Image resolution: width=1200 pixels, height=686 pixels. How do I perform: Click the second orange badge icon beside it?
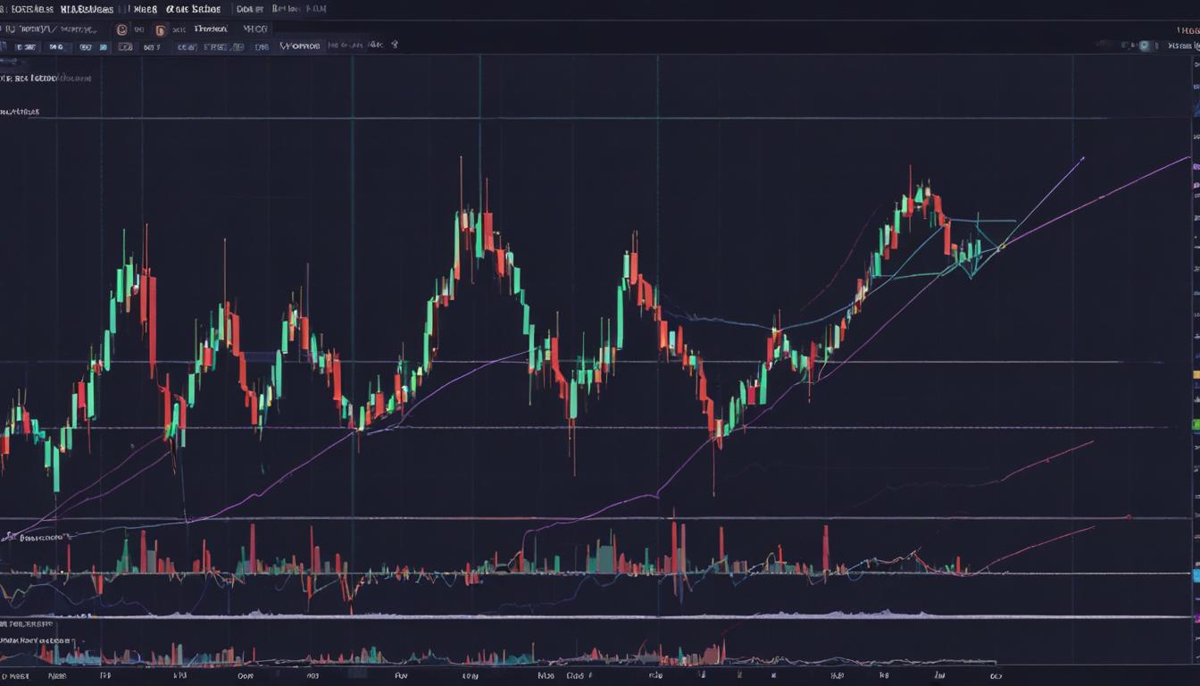pyautogui.click(x=160, y=28)
